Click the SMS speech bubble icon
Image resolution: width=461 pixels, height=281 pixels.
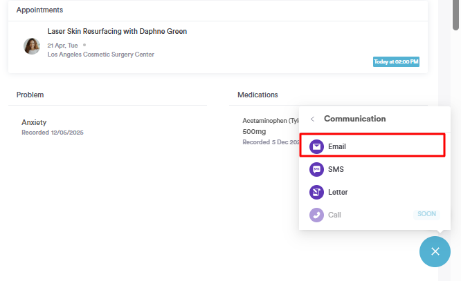[x=316, y=169]
